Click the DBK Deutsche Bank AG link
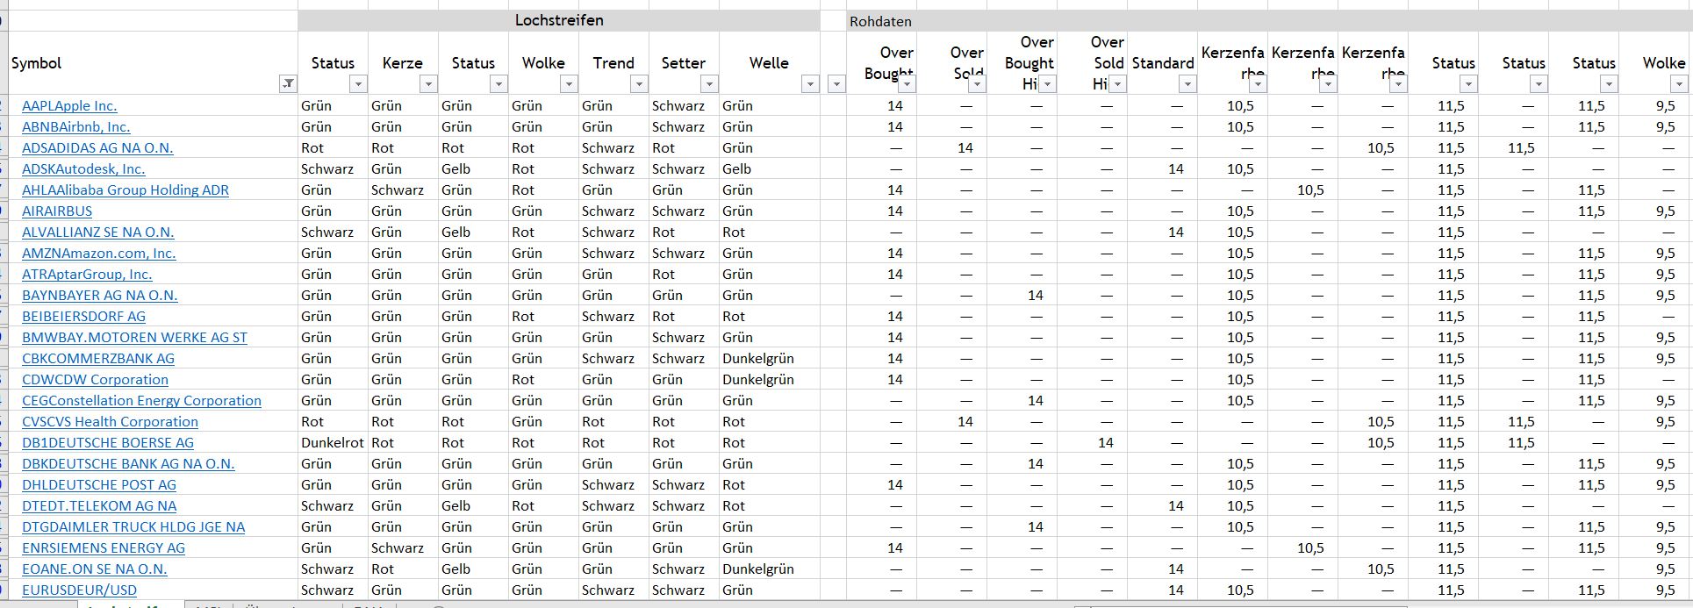1693x608 pixels. click(128, 463)
